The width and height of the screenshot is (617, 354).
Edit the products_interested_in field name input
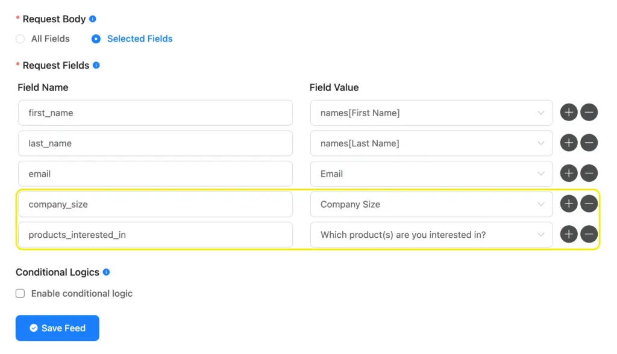click(x=155, y=235)
